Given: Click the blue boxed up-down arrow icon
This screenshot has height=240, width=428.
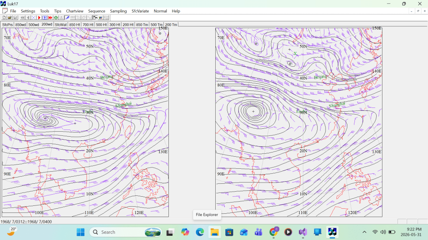Looking at the screenshot, I should 45,17.
